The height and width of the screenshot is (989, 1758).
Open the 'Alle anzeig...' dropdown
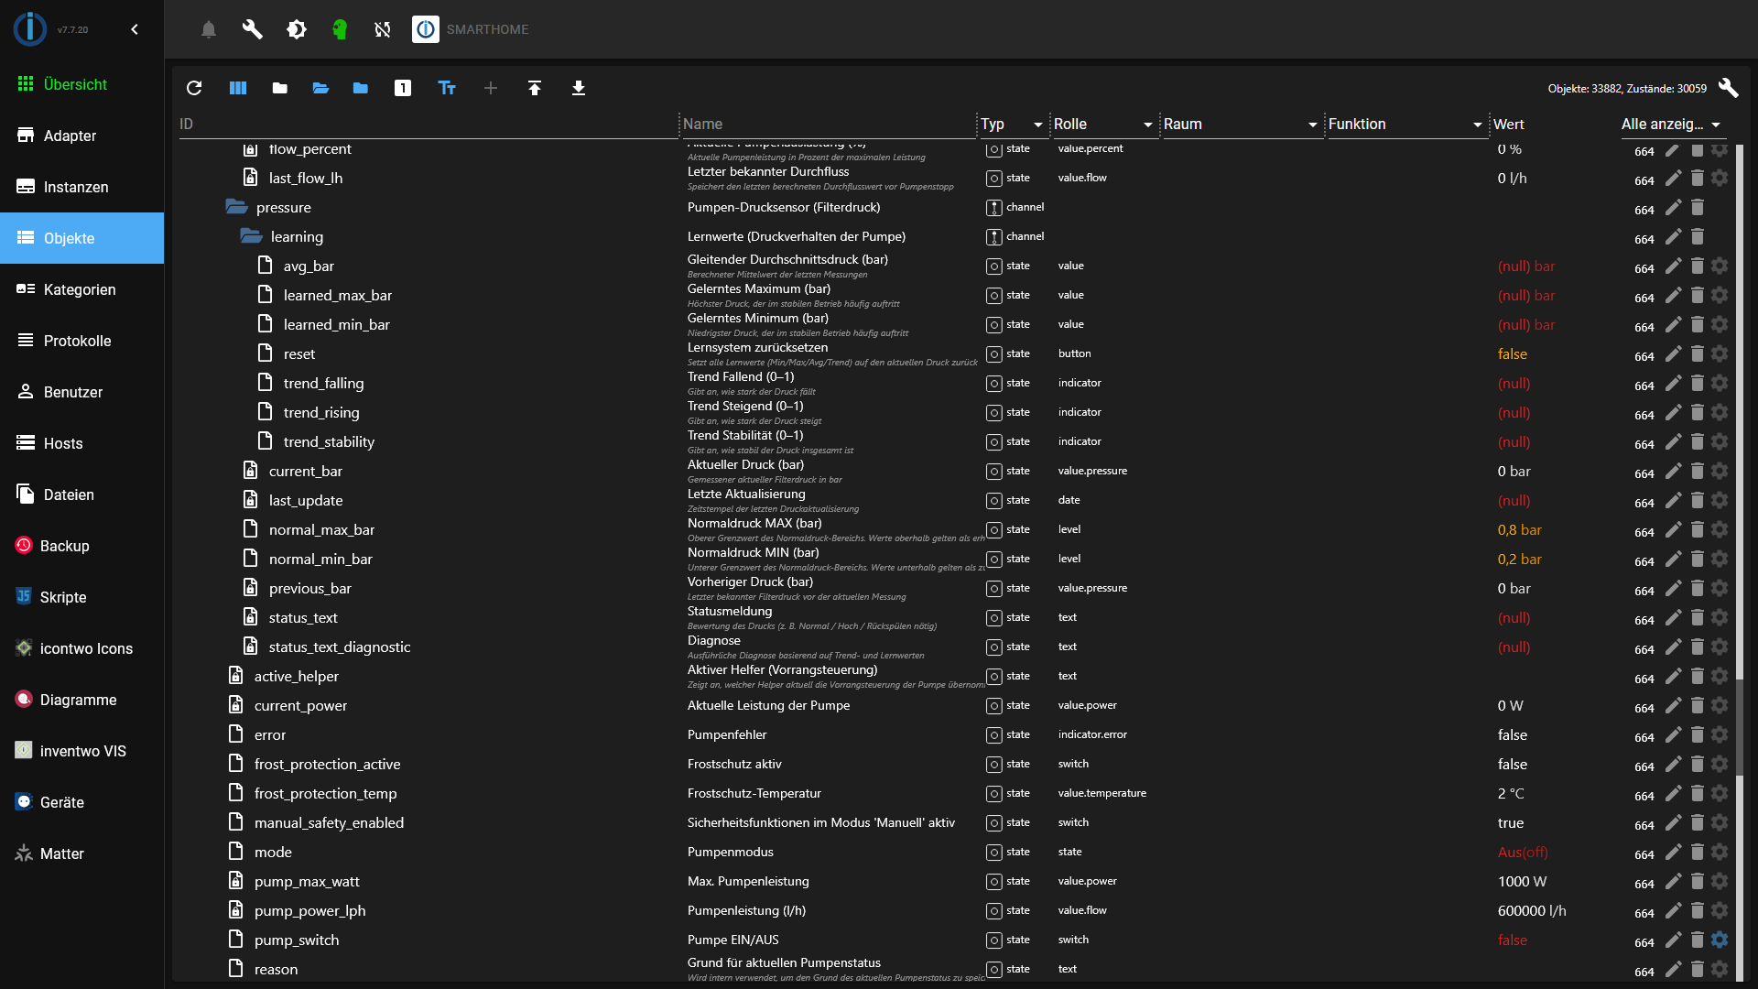point(1672,125)
